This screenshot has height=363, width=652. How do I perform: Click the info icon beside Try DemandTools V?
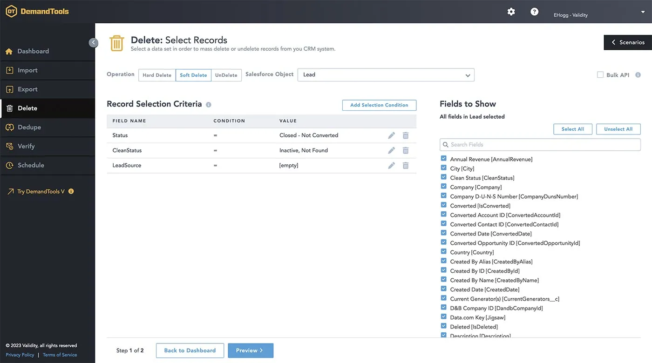[71, 191]
